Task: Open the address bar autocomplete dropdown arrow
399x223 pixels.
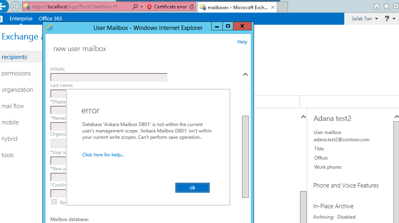Action: (142, 7)
